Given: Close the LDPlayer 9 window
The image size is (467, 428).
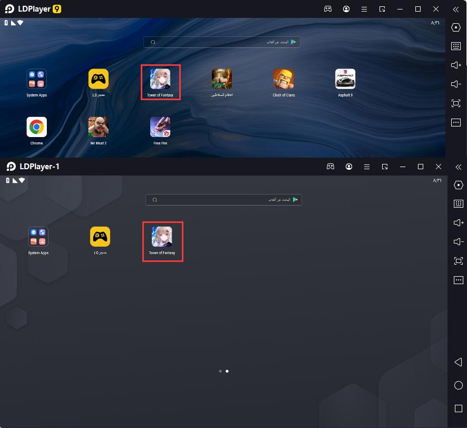Looking at the screenshot, I should (x=436, y=9).
